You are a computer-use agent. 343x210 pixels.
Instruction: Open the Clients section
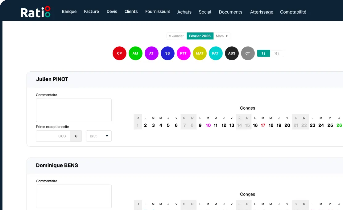point(131,11)
